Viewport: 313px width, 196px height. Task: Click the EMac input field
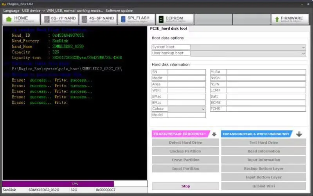(x=187, y=103)
